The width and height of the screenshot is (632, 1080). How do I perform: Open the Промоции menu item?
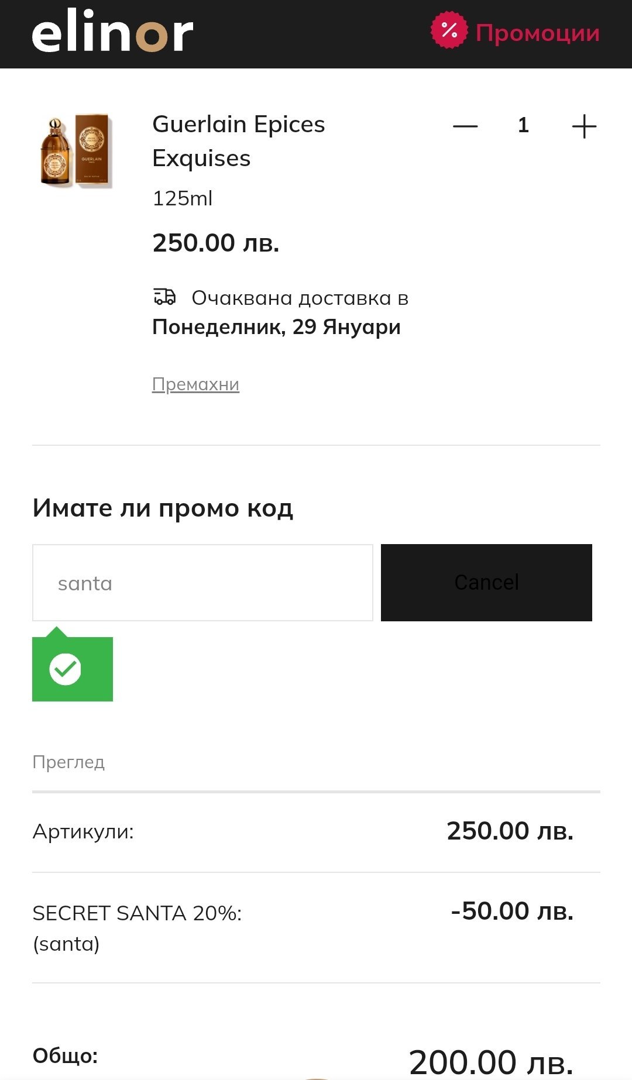[537, 33]
